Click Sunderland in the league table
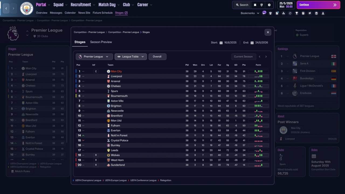The width and height of the screenshot is (345, 194). pyautogui.click(x=118, y=165)
